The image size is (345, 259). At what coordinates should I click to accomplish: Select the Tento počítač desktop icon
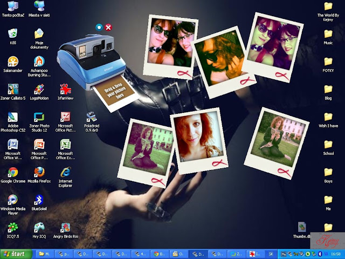click(13, 9)
